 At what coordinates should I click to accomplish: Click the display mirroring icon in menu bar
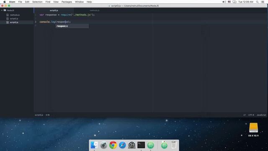(234, 2)
